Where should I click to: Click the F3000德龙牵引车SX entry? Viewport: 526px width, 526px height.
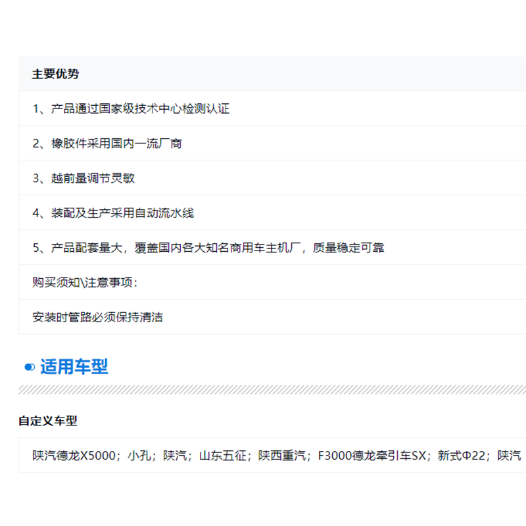[372, 456]
